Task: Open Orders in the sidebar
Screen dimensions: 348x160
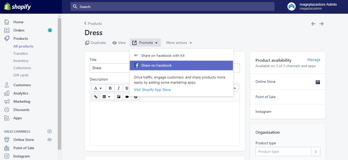Action: (19, 30)
